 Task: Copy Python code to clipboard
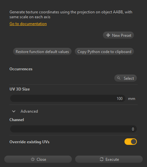(x=104, y=51)
